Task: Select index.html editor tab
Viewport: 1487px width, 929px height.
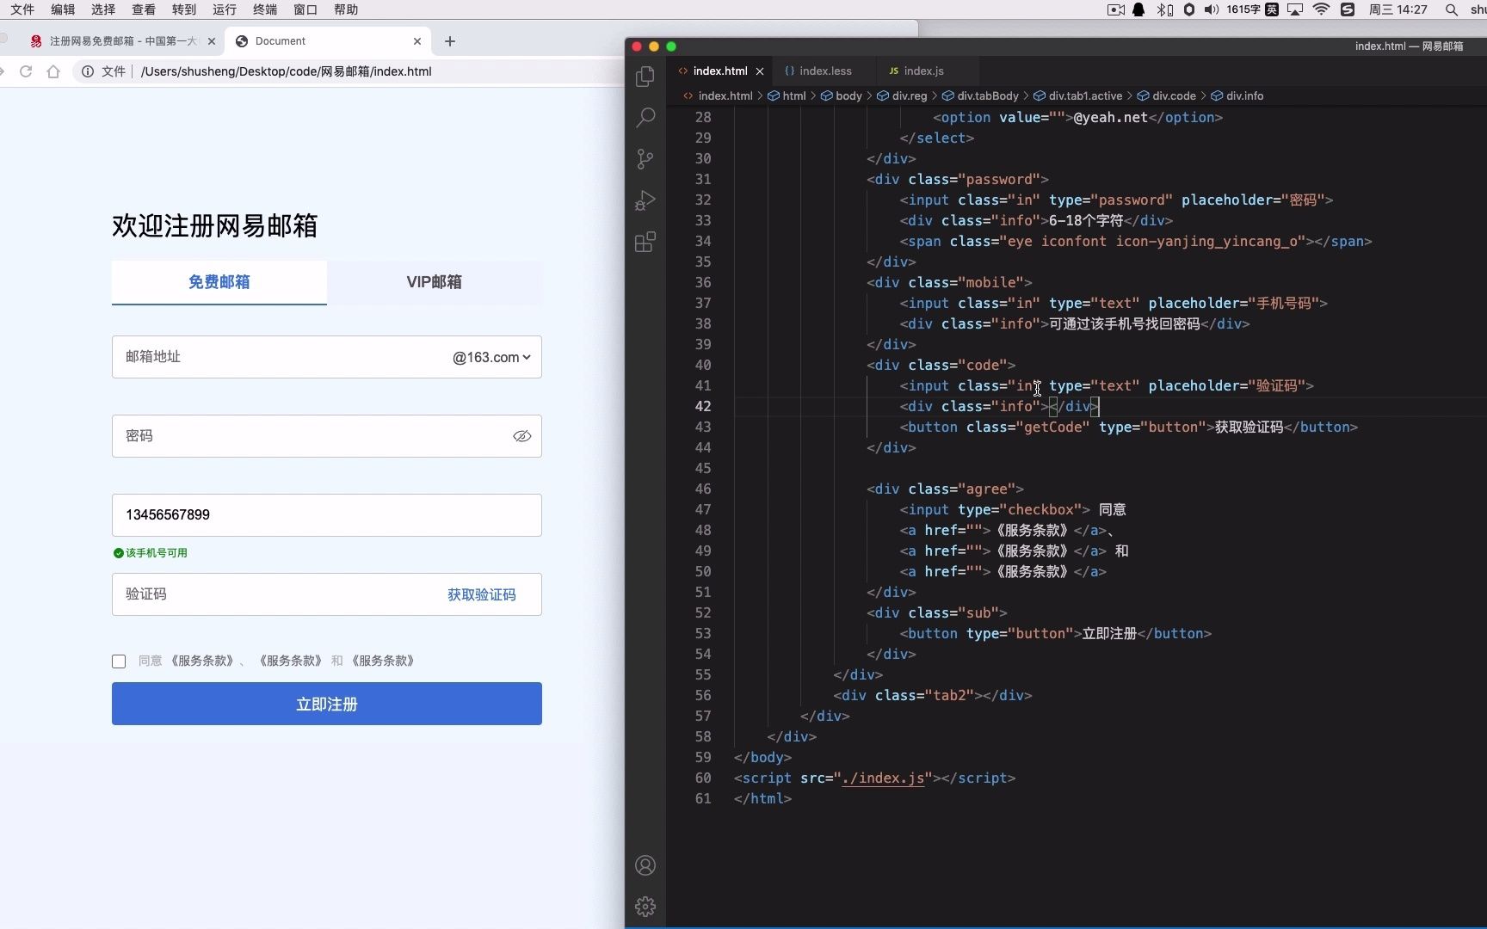Action: (720, 71)
